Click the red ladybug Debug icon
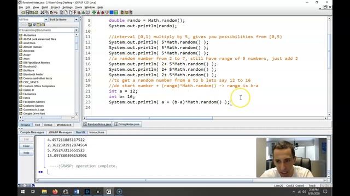 (103, 13)
